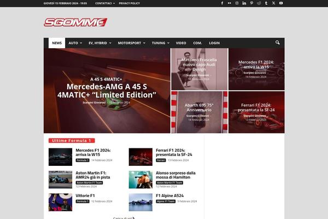Screen dimensions: 328x219
Task: Open the Pinterest social icon
Action: pyautogui.click(x=251, y=3)
